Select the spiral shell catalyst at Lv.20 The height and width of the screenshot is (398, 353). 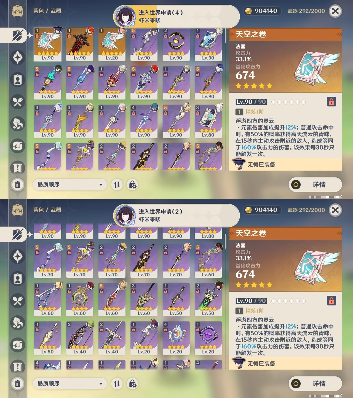tap(176, 338)
